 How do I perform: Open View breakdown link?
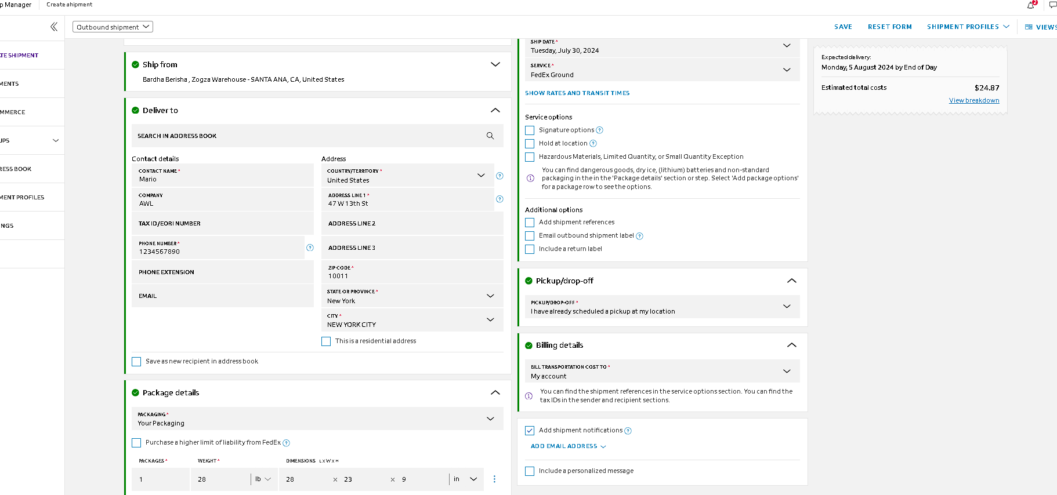click(974, 100)
